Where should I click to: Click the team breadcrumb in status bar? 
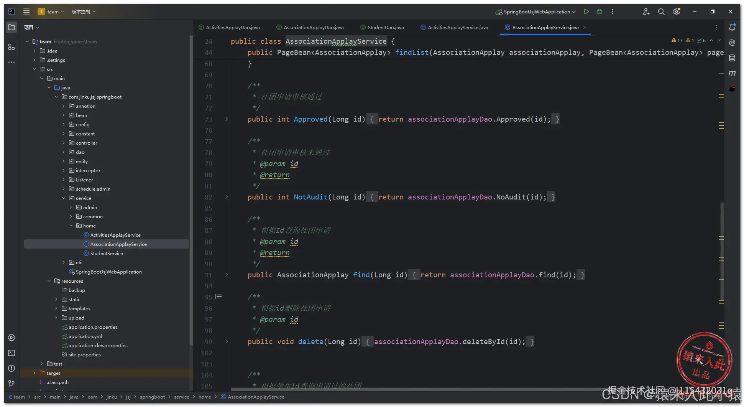(17, 397)
